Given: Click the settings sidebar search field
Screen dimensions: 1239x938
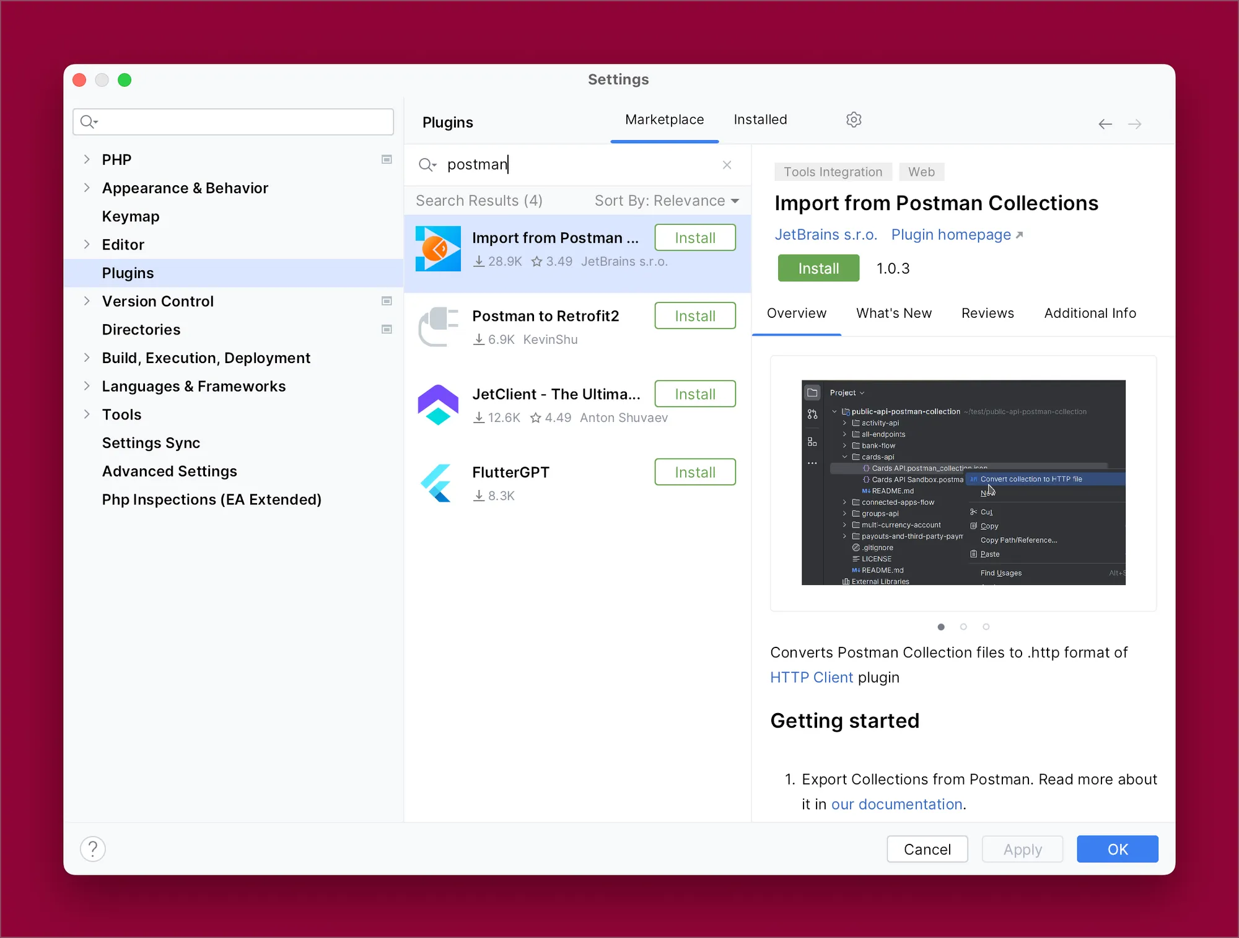Looking at the screenshot, I should pyautogui.click(x=233, y=122).
